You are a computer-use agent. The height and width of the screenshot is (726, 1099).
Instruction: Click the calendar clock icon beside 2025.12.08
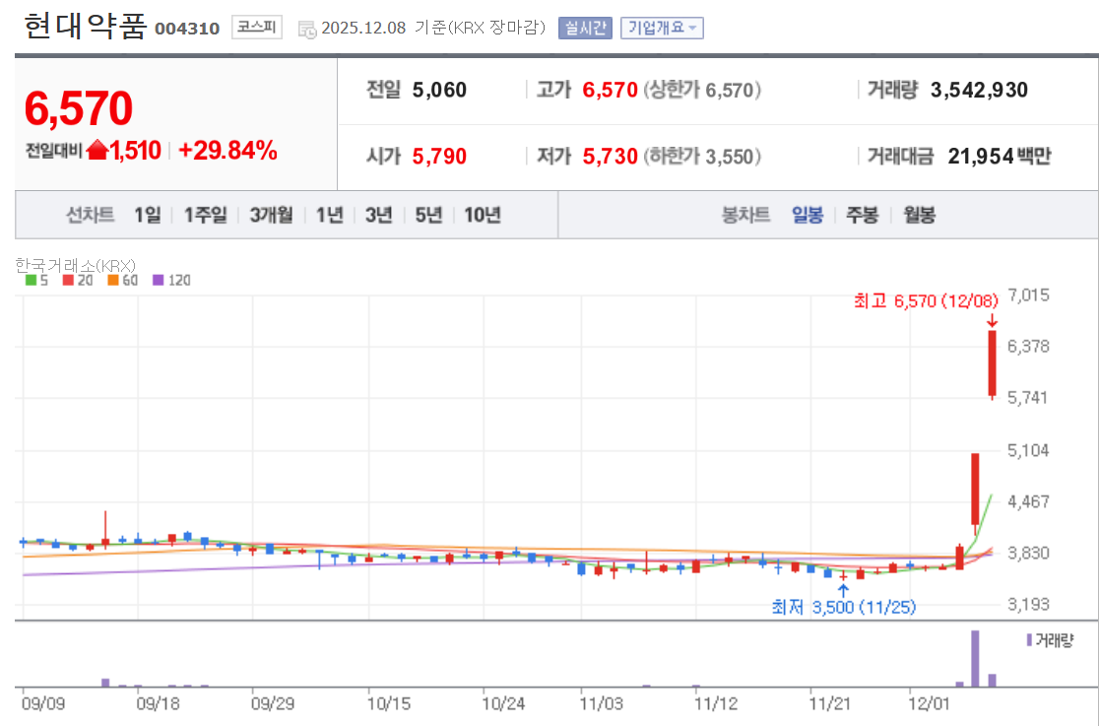coord(307,30)
